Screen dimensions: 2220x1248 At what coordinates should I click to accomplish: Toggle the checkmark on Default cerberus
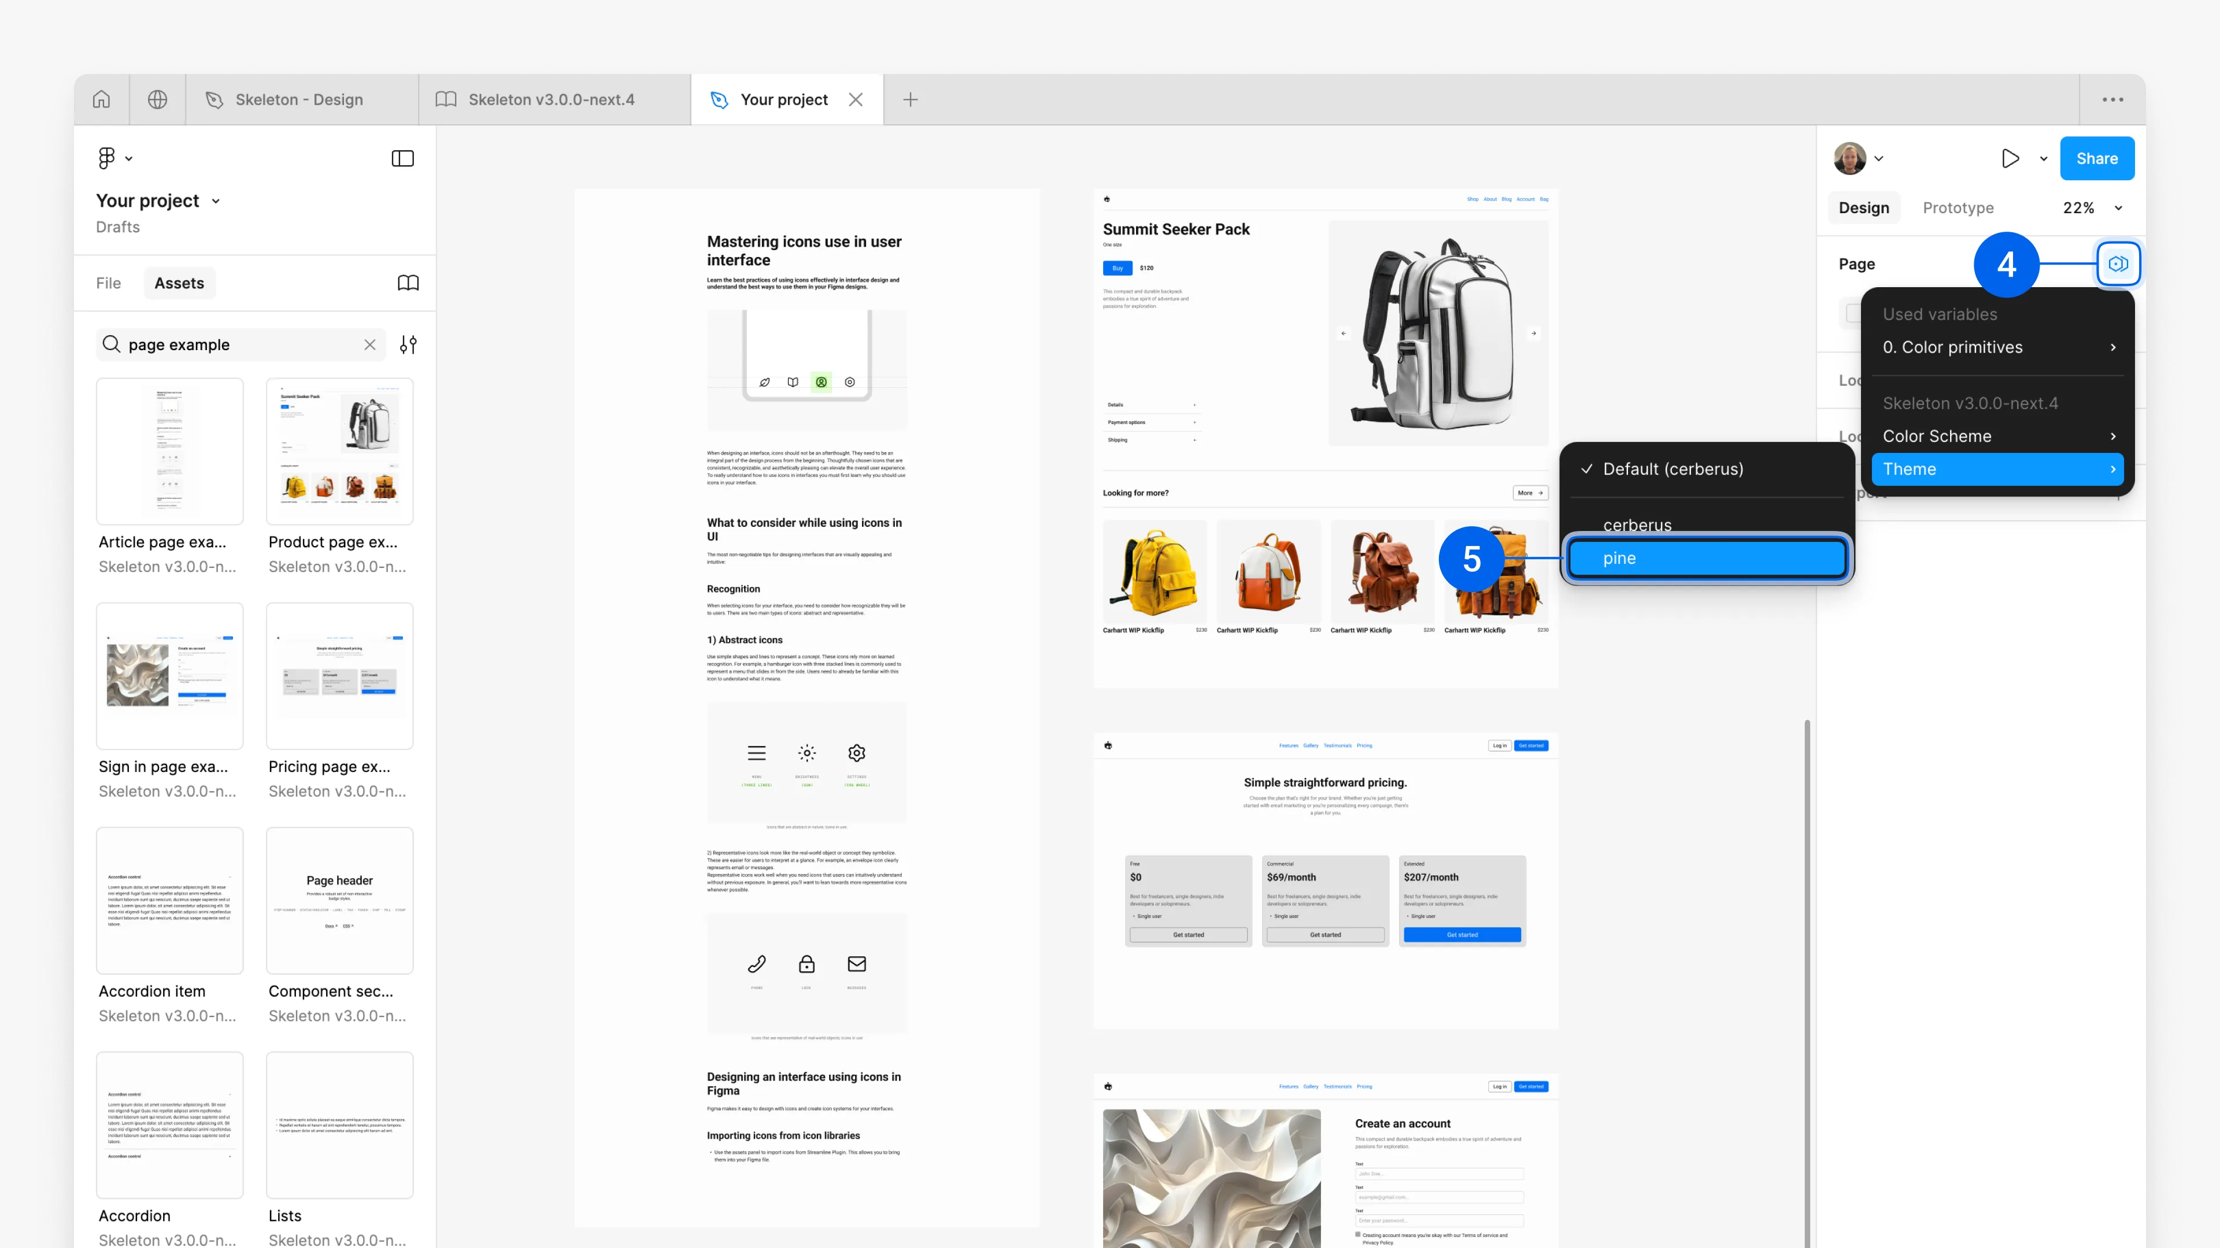tap(1673, 468)
